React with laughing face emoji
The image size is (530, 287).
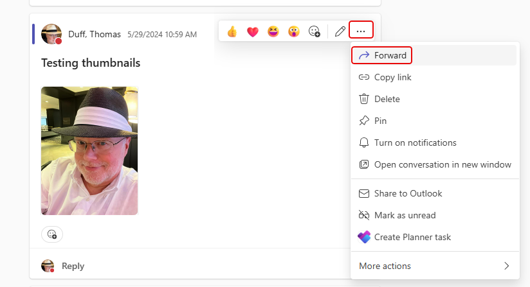point(273,31)
